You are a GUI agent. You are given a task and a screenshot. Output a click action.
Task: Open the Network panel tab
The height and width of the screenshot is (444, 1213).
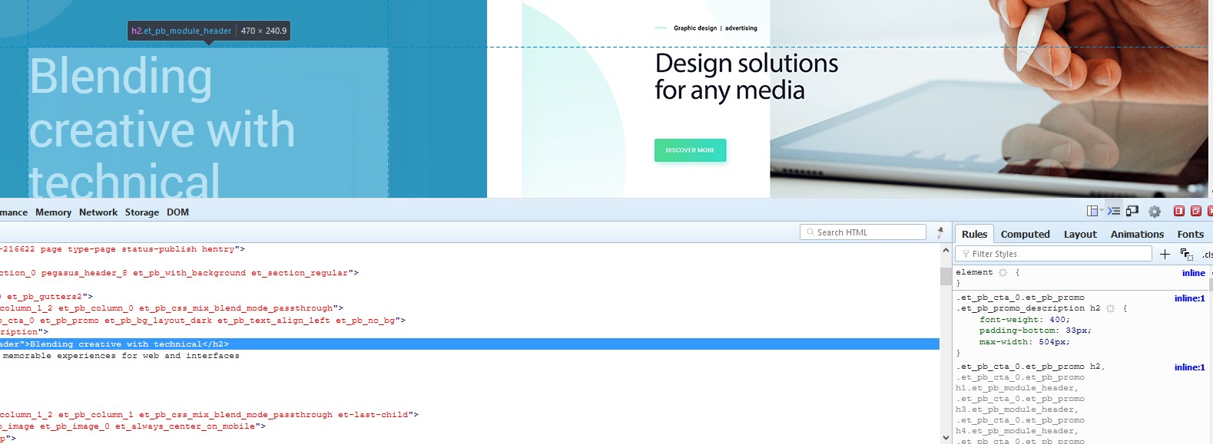point(98,212)
